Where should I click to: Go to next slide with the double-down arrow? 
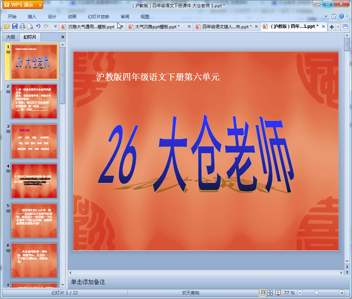(347, 272)
